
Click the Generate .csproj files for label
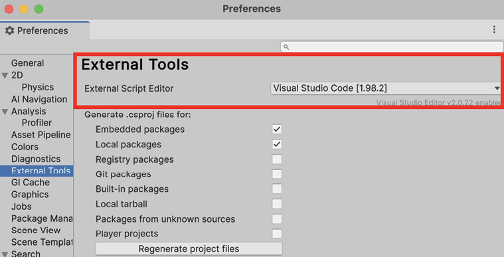pos(137,114)
